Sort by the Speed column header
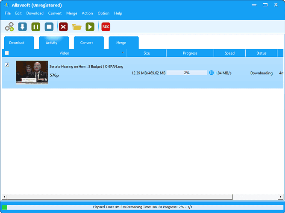This screenshot has height=213, width=285. (x=230, y=53)
